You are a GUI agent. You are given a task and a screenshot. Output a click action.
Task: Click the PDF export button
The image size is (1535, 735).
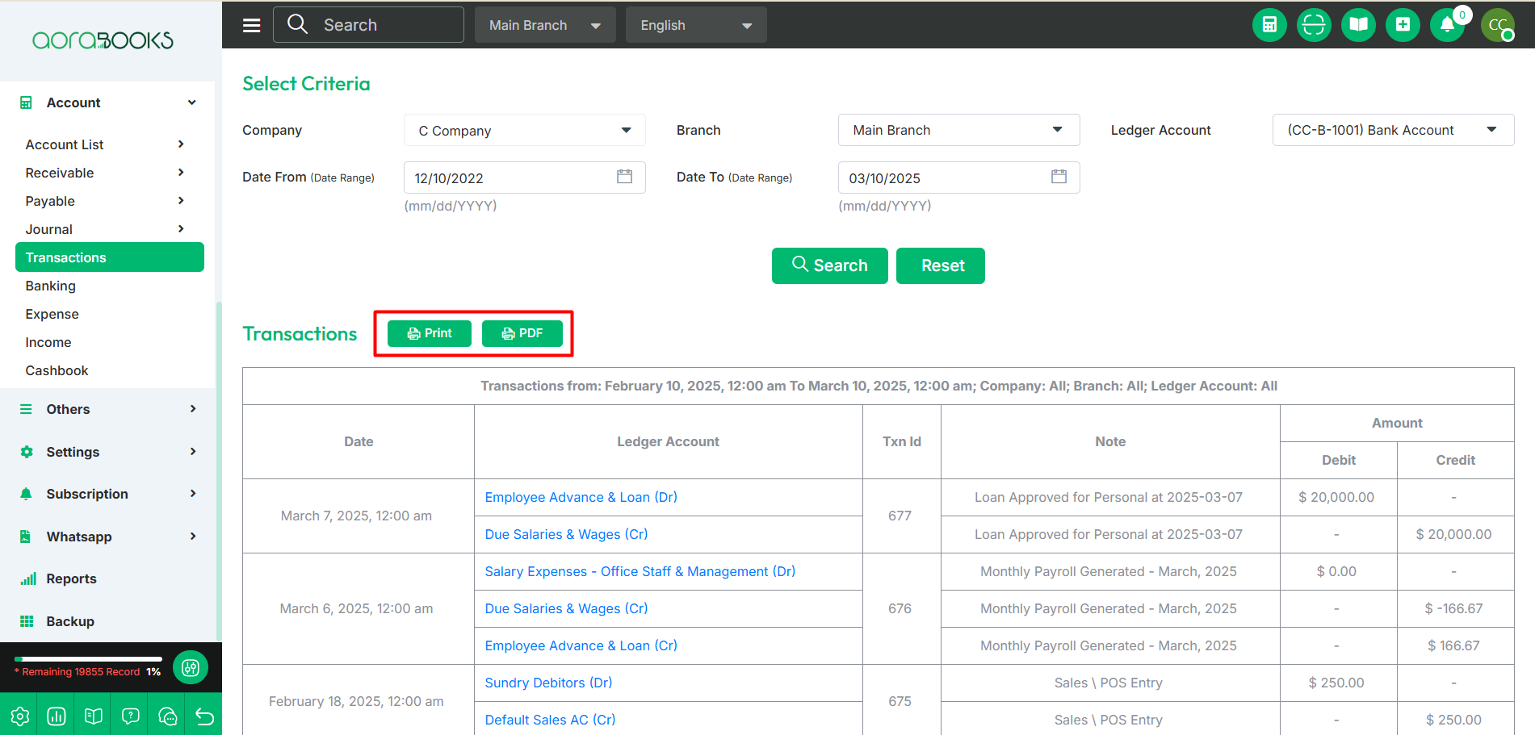(522, 333)
